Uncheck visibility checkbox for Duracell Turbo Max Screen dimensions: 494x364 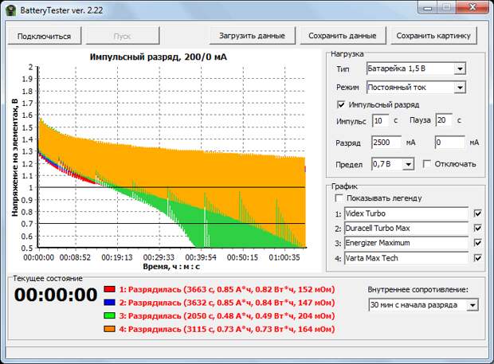point(477,228)
